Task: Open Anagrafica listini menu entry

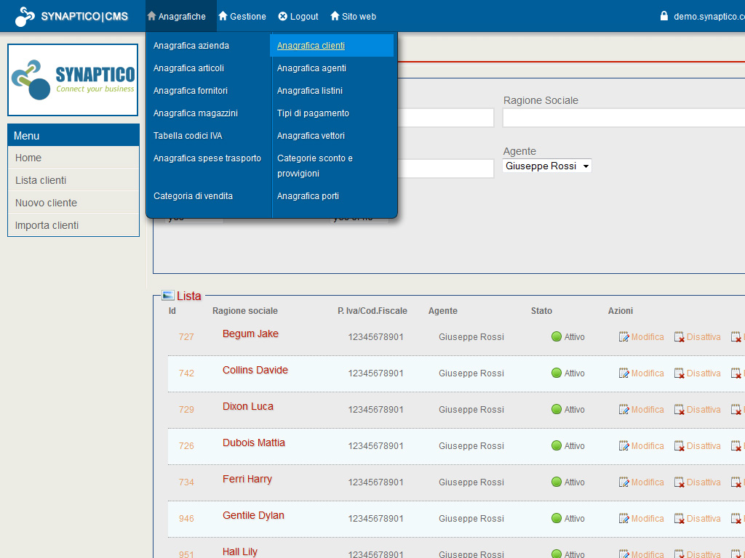Action: click(x=310, y=91)
